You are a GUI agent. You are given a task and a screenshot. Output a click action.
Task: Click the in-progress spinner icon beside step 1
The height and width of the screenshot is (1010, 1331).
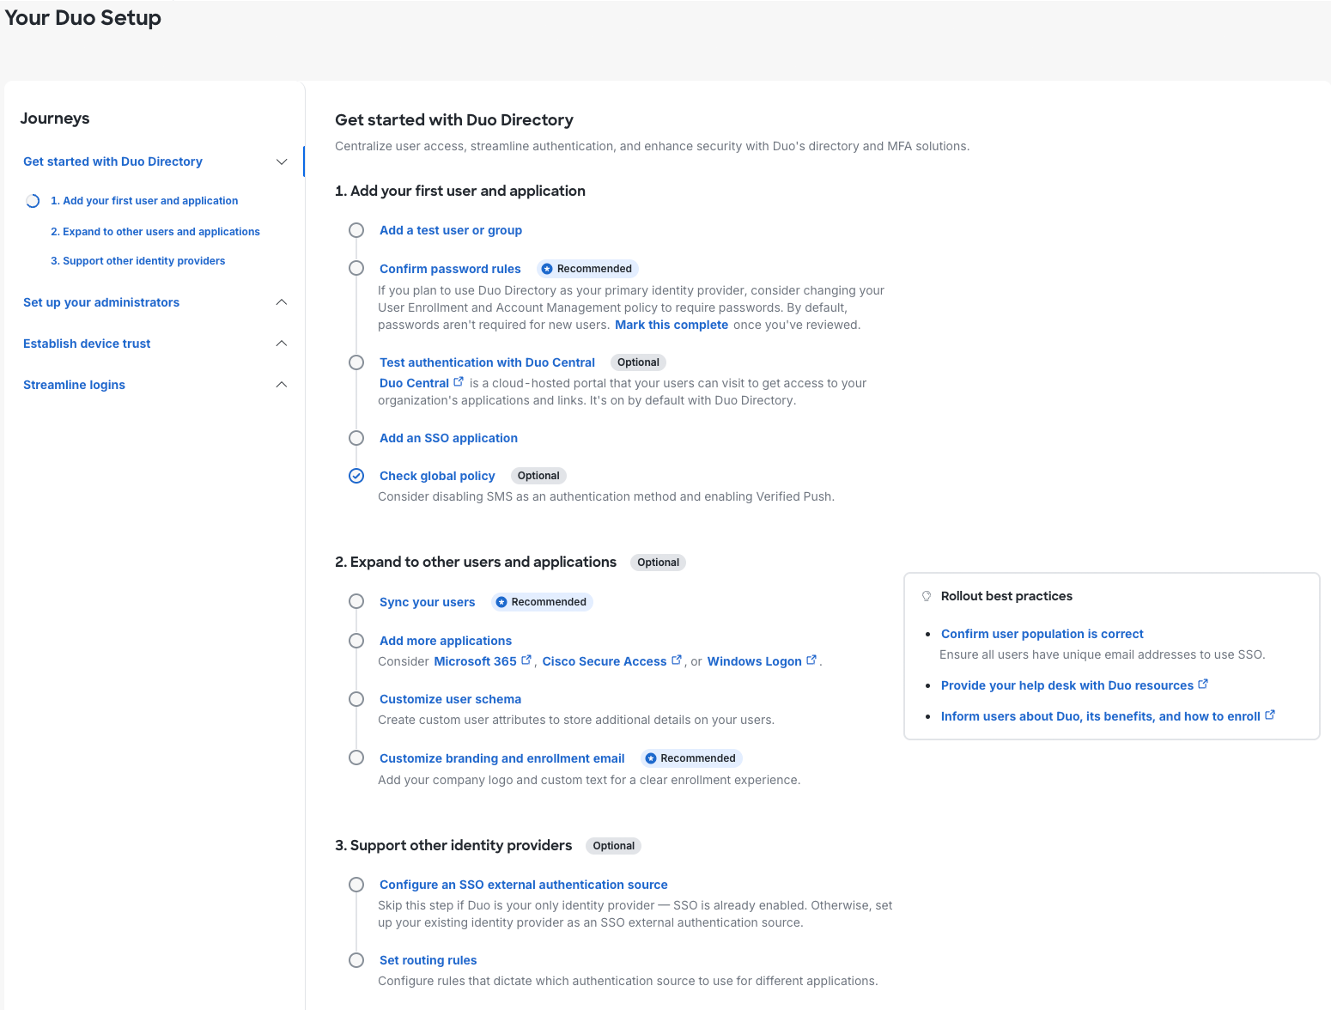click(33, 201)
